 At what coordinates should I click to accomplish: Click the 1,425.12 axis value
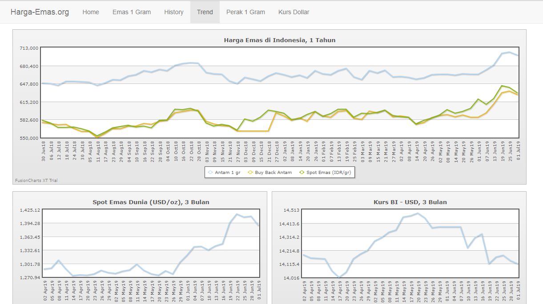pyautogui.click(x=30, y=210)
